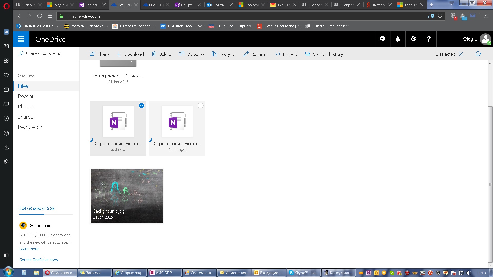This screenshot has height=277, width=493.
Task: Open the OneDrive settings gear
Action: tap(413, 39)
